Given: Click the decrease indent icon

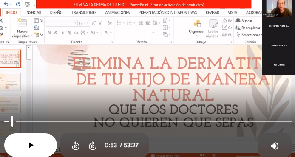Looking at the screenshot, I should (x=141, y=23).
